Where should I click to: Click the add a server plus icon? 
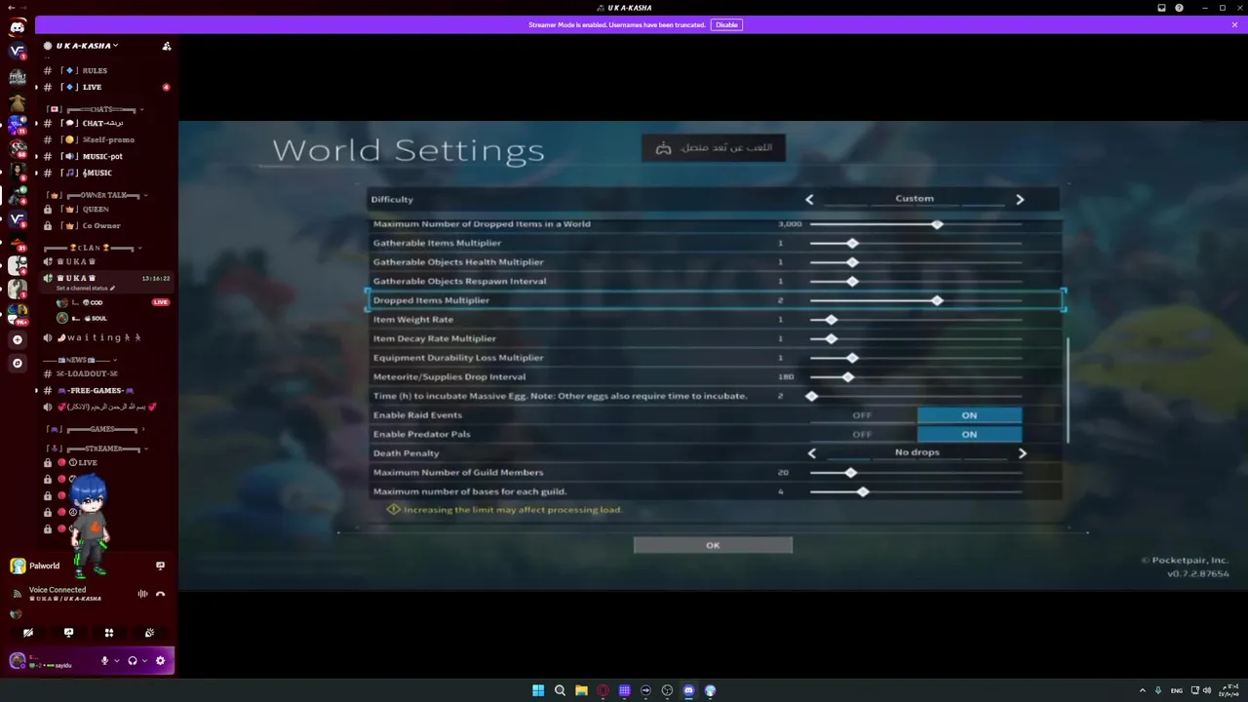coord(17,339)
